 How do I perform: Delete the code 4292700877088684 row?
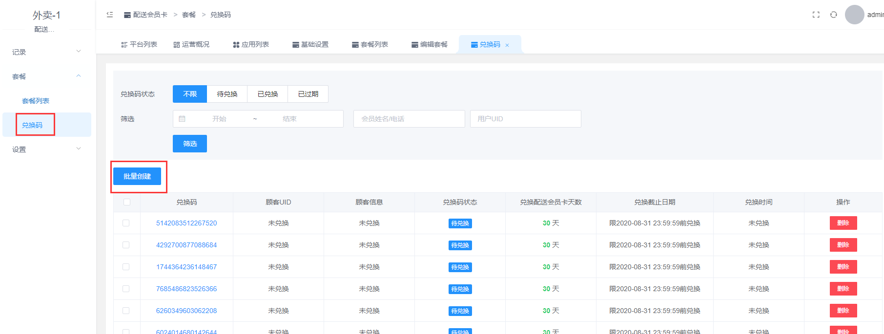tap(843, 245)
